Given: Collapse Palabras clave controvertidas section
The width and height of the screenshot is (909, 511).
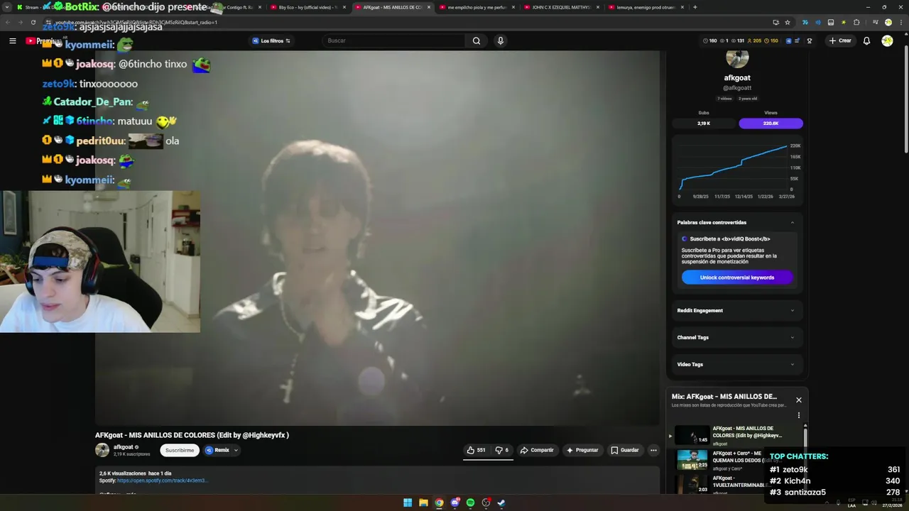Looking at the screenshot, I should coord(793,222).
